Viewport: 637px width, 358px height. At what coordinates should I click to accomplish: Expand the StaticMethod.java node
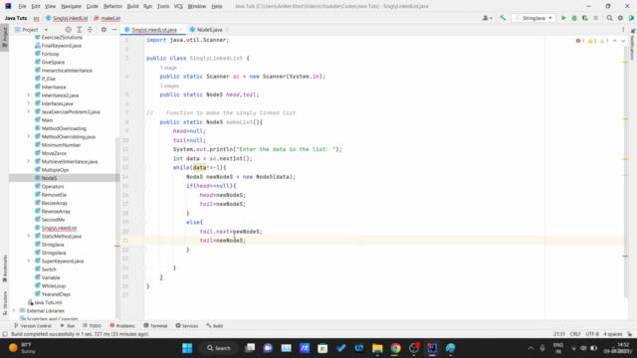(x=29, y=236)
